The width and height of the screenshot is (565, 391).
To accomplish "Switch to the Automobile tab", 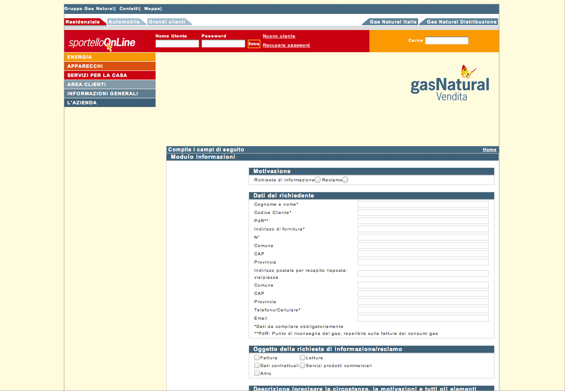I will pos(124,22).
